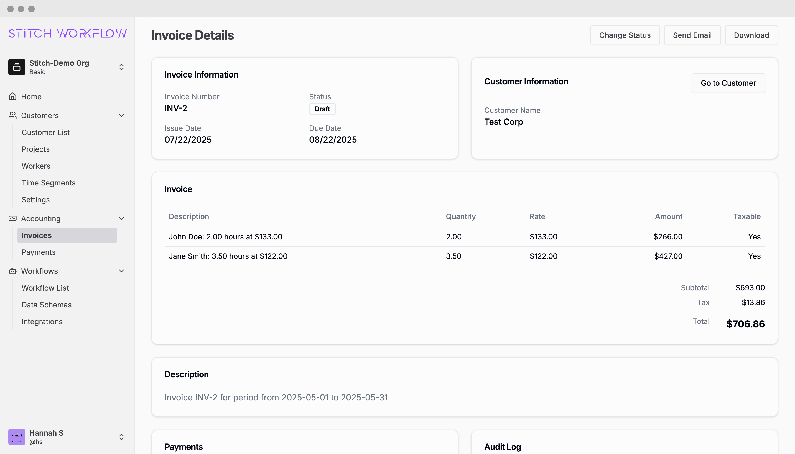
Task: Click the Accounting banknote icon
Action: point(12,218)
